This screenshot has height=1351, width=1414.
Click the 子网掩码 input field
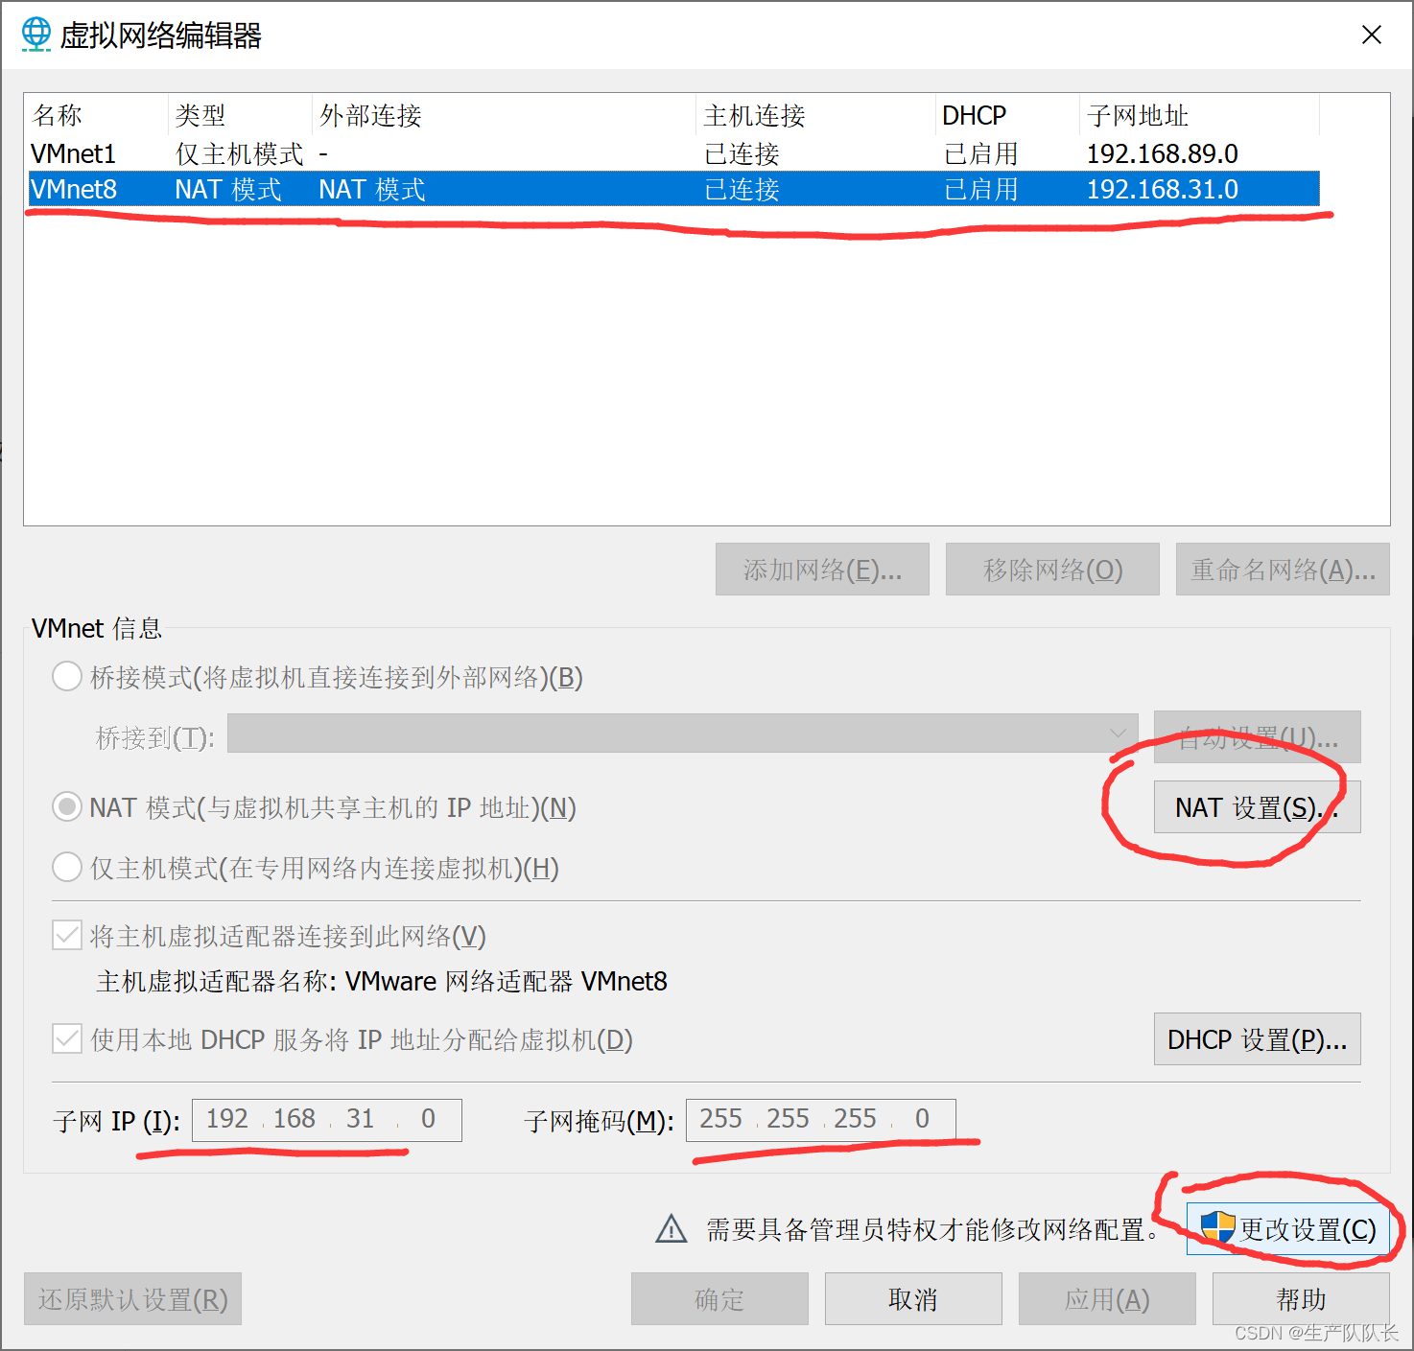click(x=821, y=1120)
